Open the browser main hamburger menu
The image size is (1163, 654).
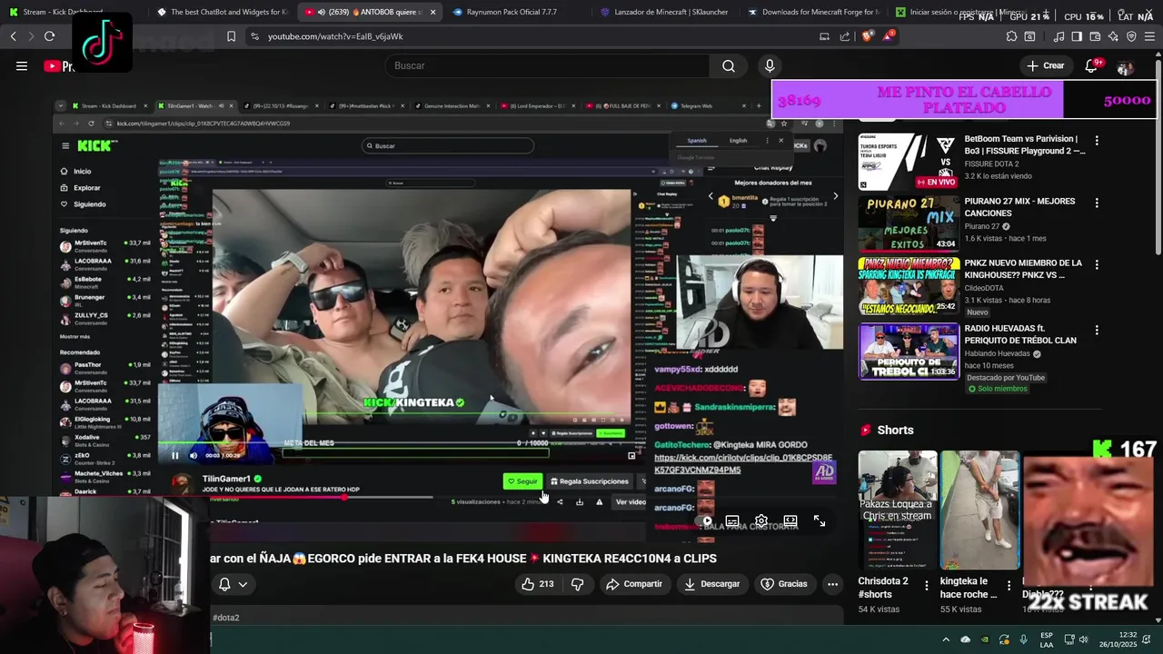1149,36
